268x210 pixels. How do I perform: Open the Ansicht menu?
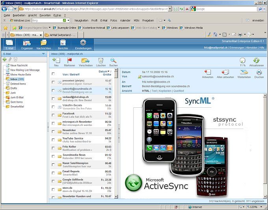32,15
